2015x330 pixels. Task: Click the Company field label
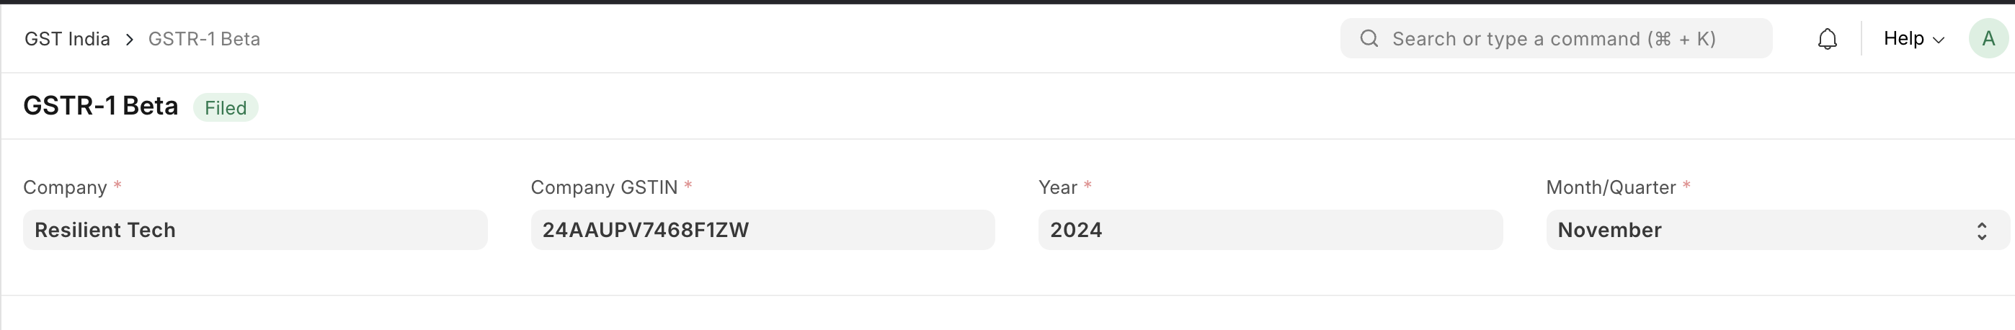[65, 187]
